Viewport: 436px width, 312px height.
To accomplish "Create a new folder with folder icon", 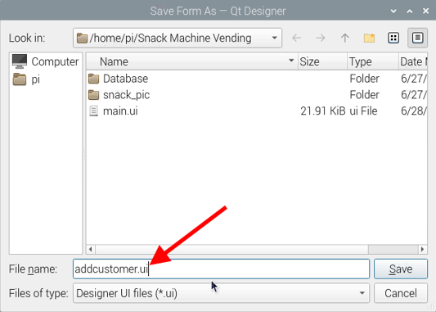I will click(x=369, y=38).
